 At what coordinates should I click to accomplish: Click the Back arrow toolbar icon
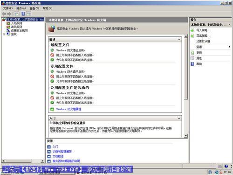[x=4, y=14]
